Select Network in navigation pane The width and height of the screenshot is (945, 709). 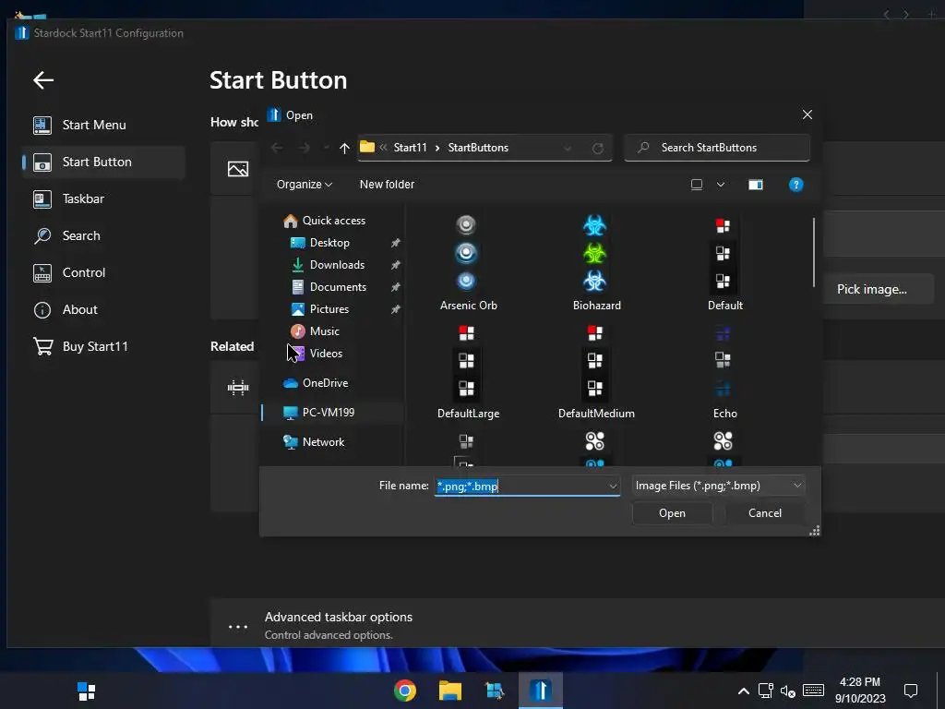point(323,442)
